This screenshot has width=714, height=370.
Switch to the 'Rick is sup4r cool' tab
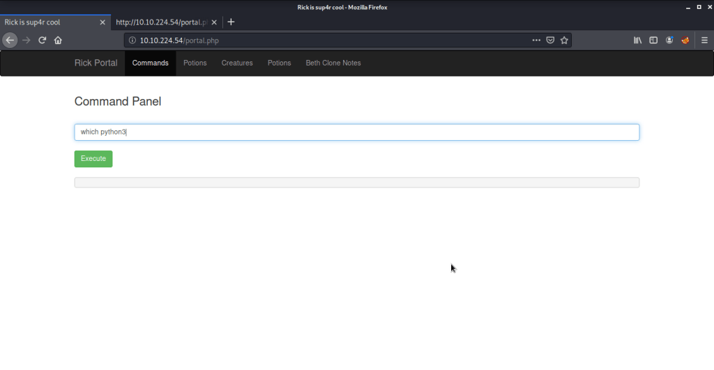click(x=49, y=22)
